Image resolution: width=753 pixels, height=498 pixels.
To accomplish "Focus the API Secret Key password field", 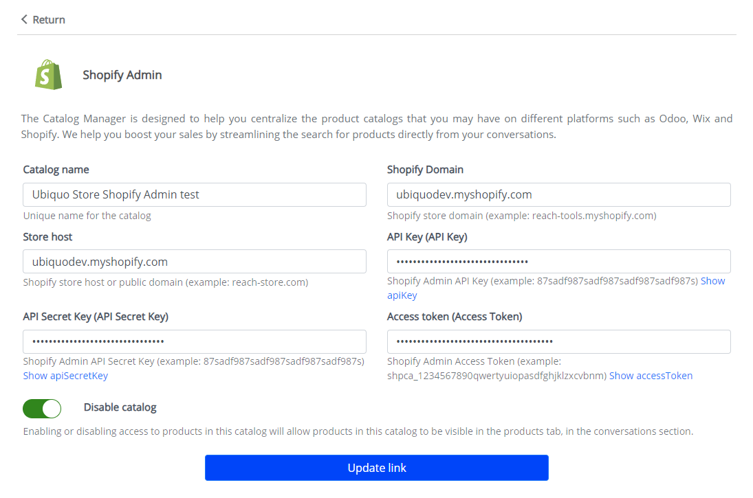I will (195, 341).
